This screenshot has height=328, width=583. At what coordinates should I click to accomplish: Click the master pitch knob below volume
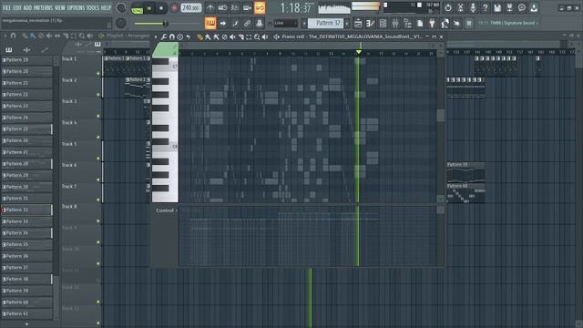coord(120,24)
